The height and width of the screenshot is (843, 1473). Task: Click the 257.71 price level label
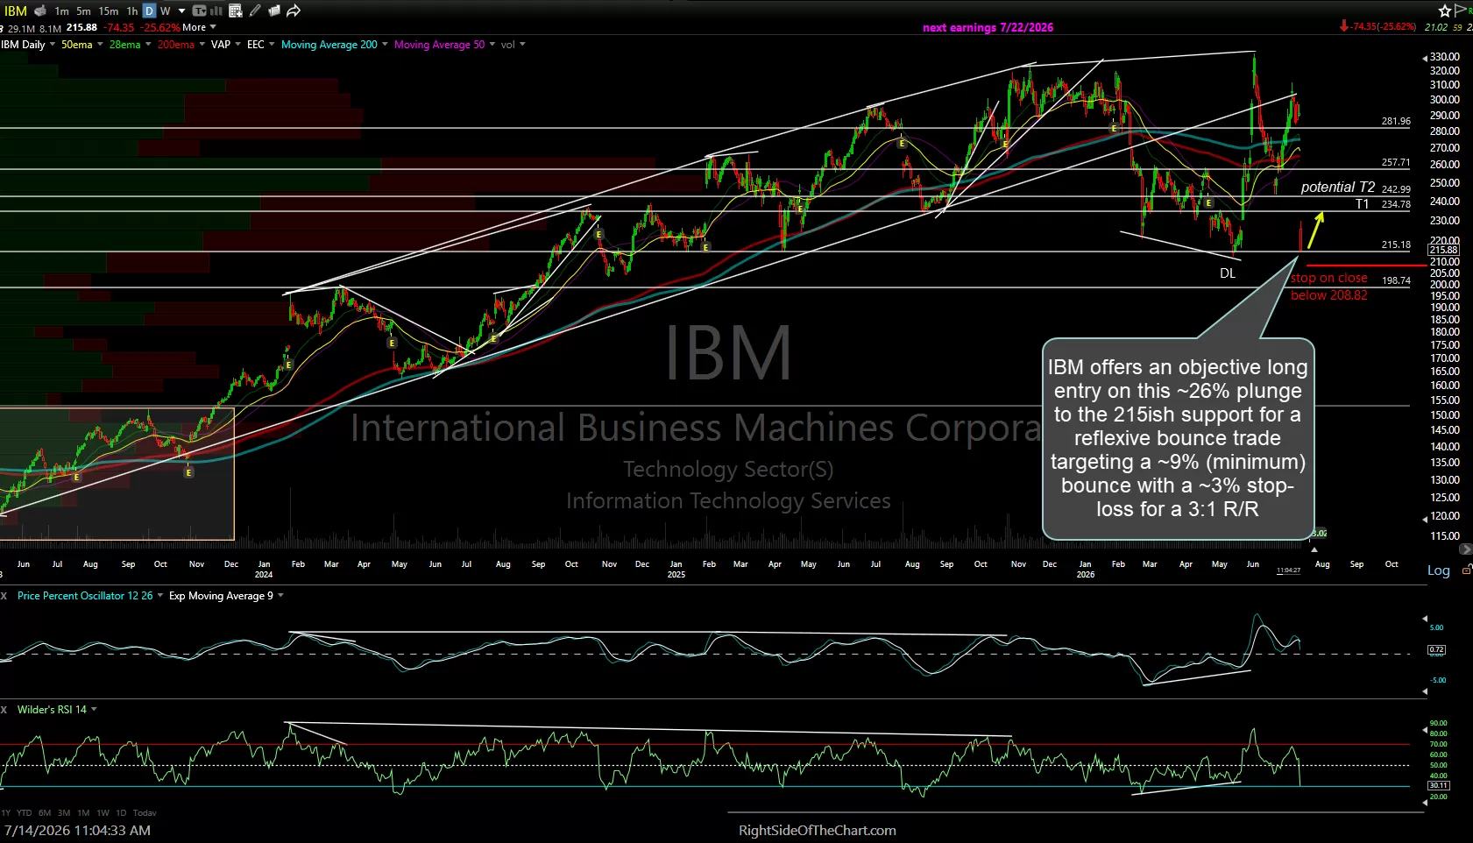pyautogui.click(x=1396, y=163)
